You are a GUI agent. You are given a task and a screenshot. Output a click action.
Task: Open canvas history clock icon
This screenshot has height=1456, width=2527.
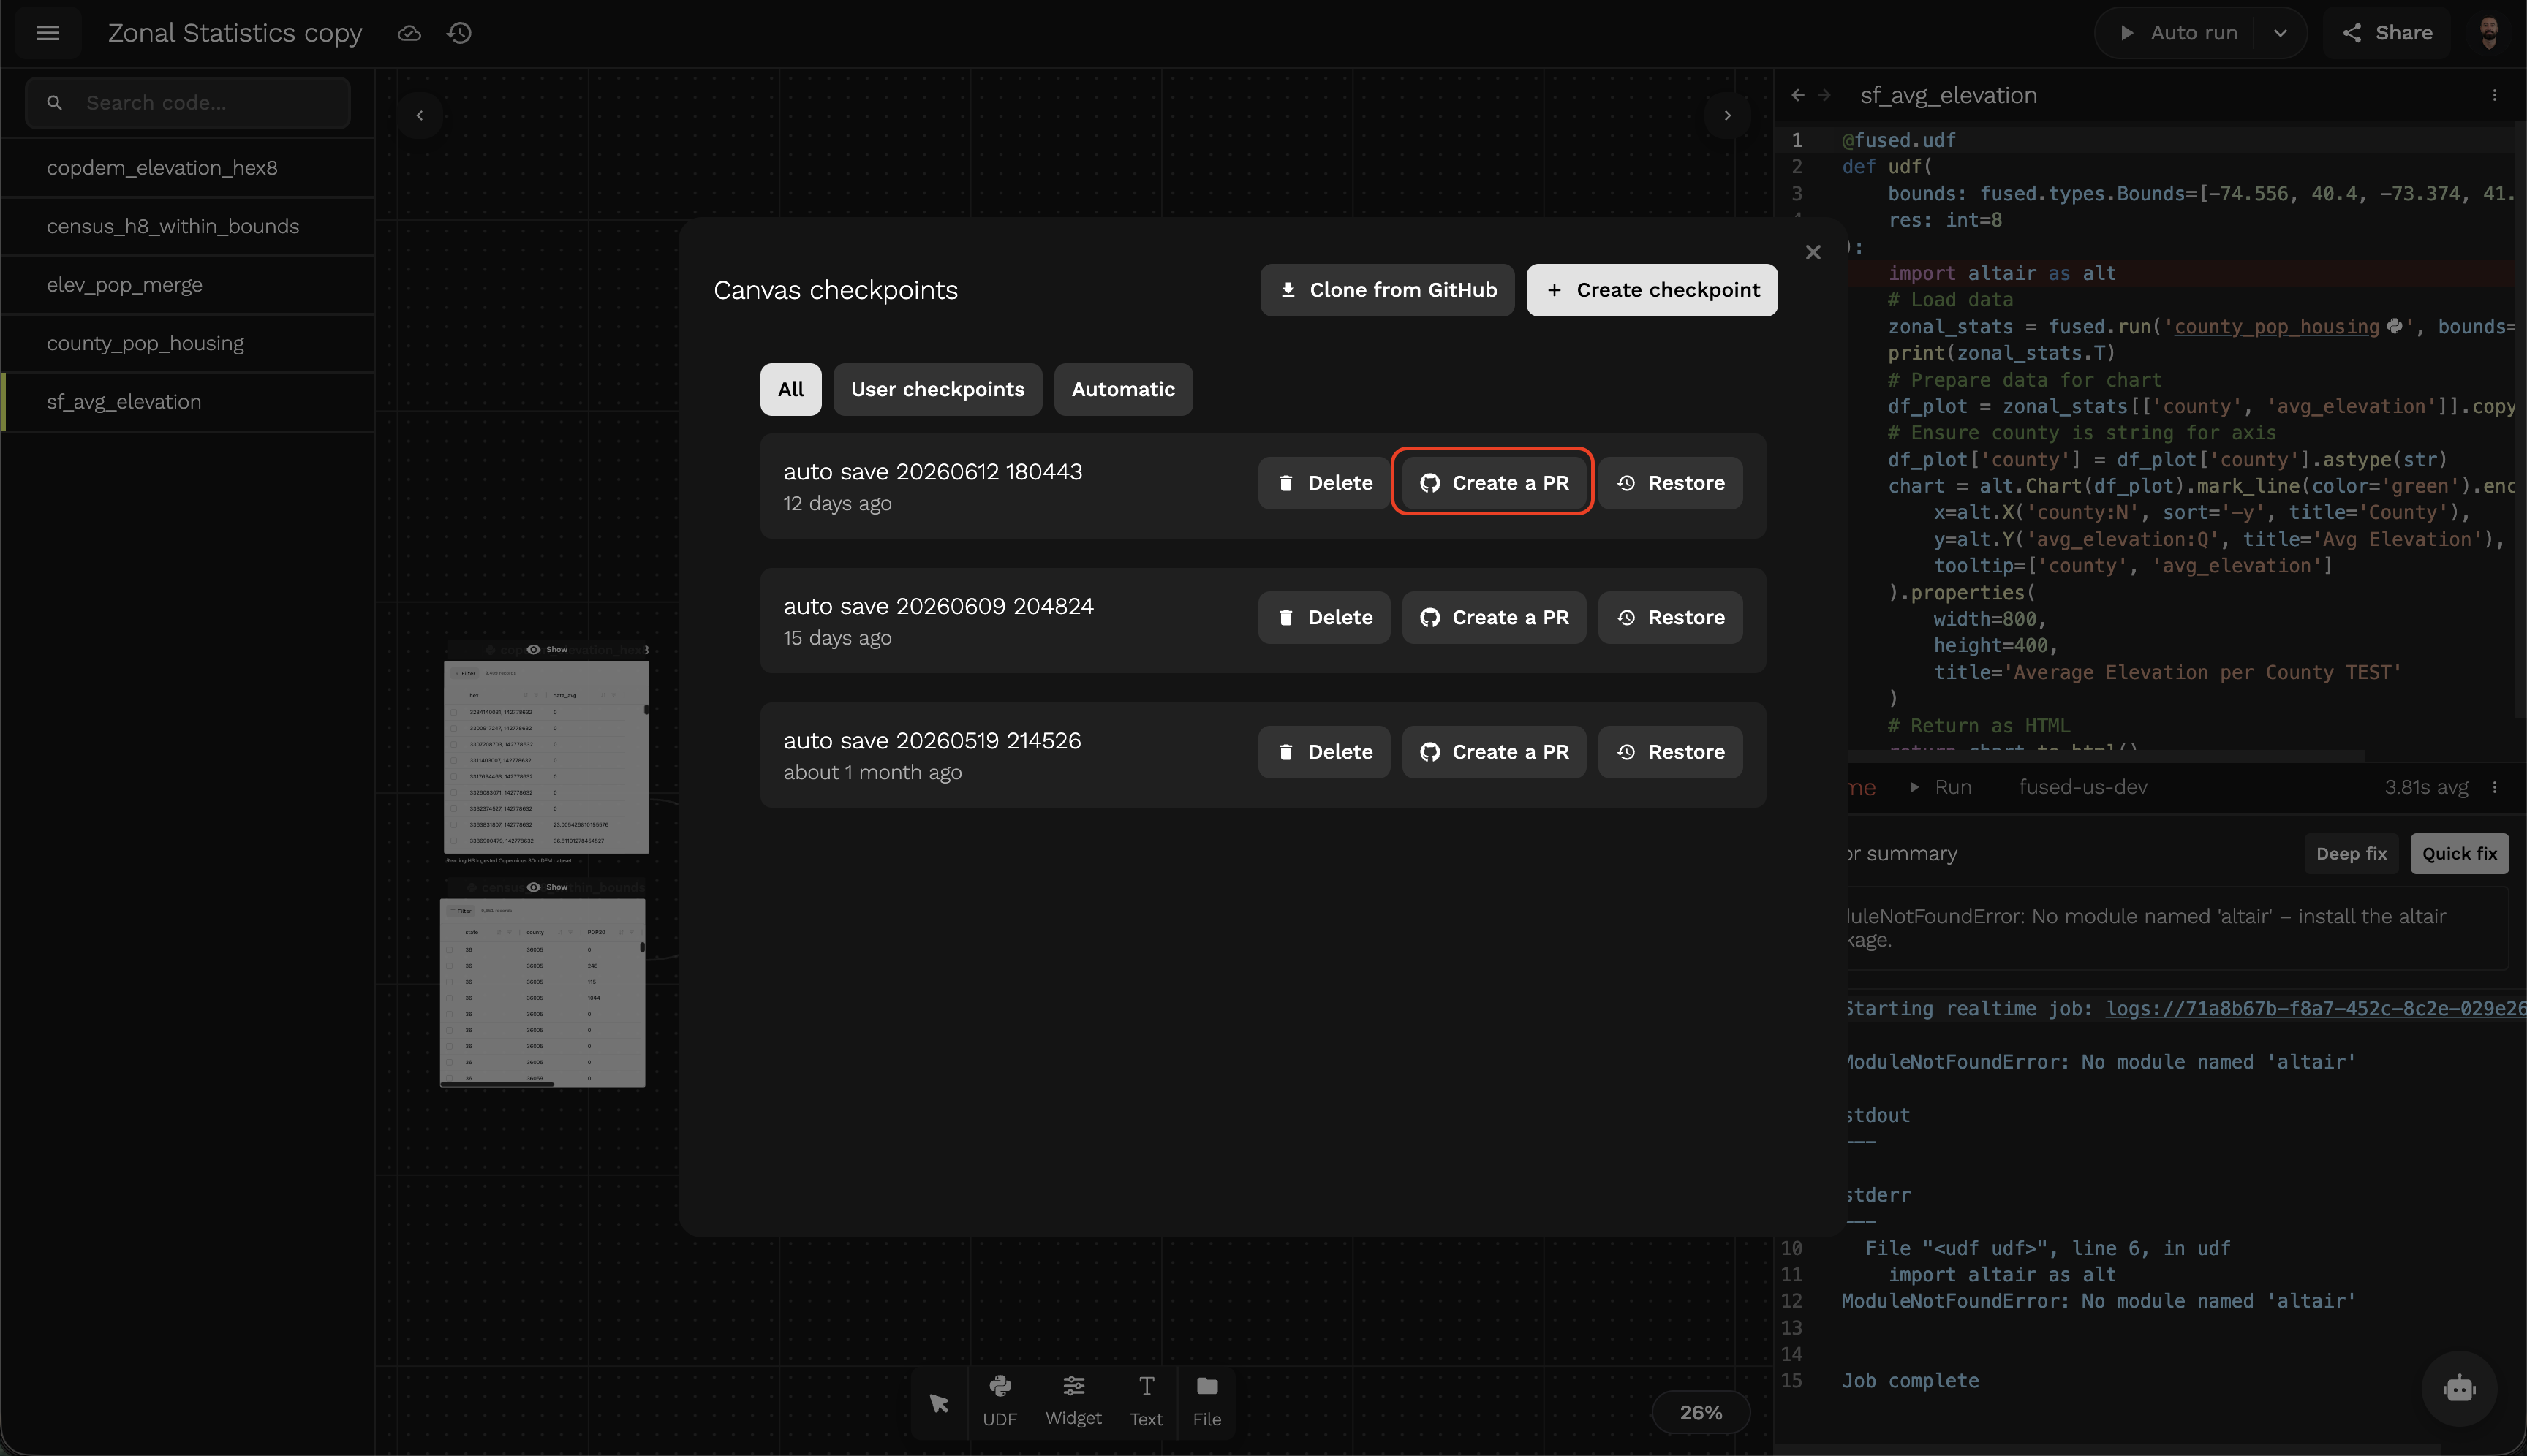click(x=459, y=33)
